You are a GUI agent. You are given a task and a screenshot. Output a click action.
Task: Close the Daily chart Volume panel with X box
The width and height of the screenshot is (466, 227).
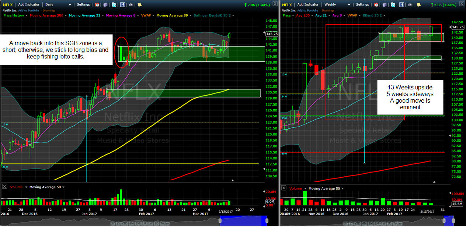[4, 187]
